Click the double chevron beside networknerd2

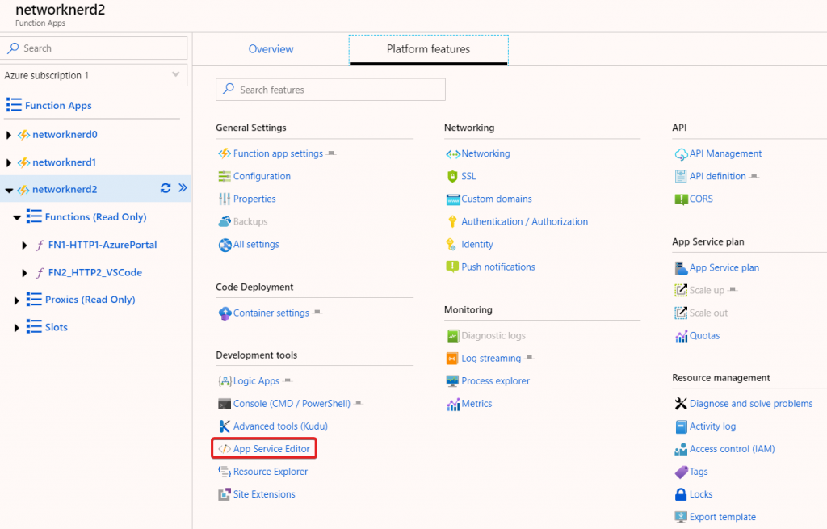tap(183, 187)
